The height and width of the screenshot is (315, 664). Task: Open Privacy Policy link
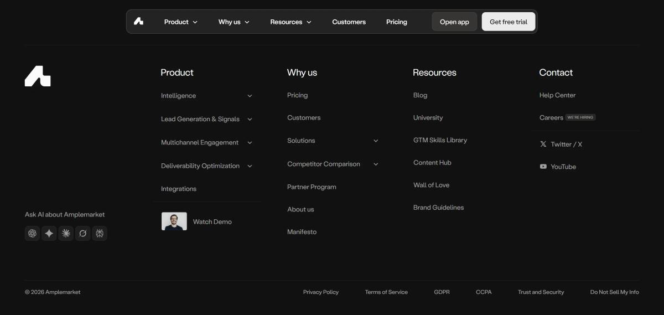[321, 292]
